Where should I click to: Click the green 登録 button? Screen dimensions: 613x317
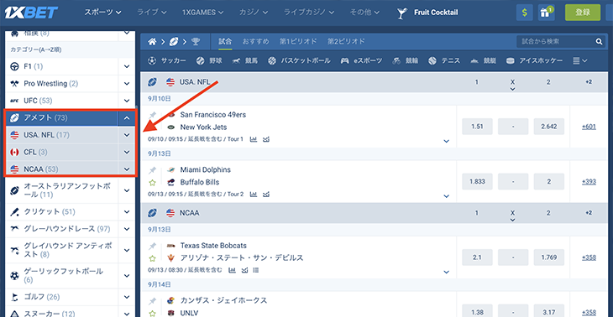click(x=583, y=13)
